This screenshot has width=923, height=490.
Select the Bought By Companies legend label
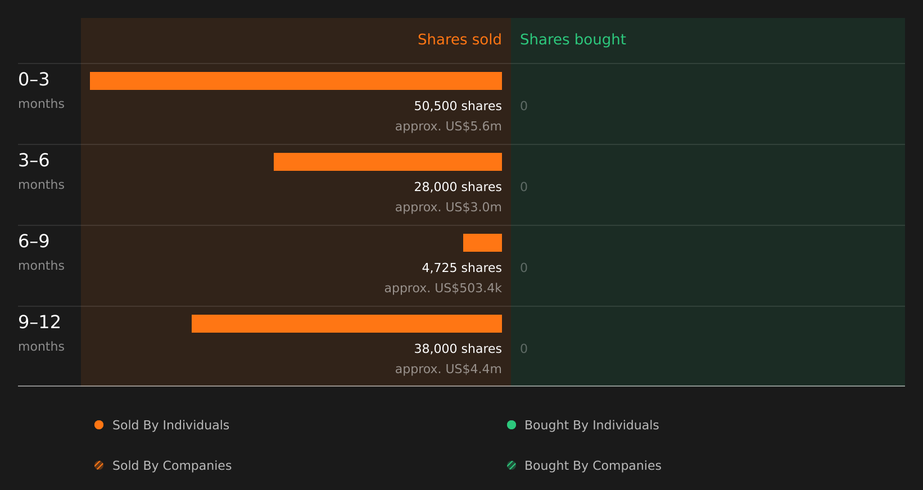(x=592, y=466)
